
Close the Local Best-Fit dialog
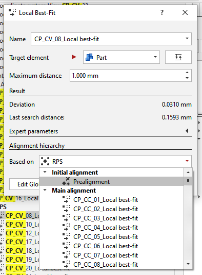coord(185,12)
